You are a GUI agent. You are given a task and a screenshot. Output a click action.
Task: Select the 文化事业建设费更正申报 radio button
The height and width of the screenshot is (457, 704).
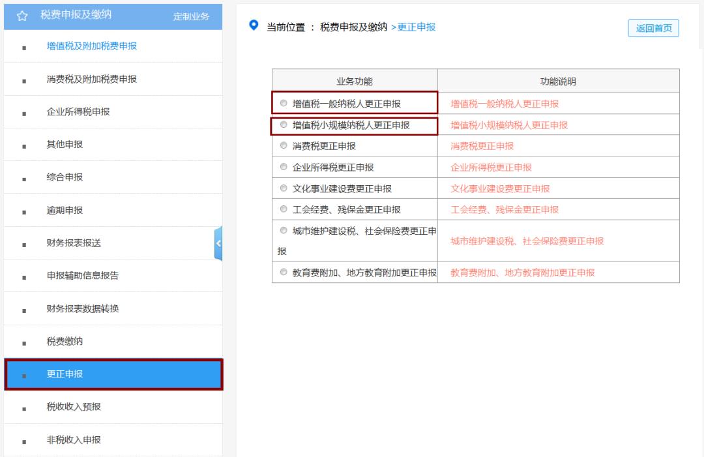tap(283, 188)
